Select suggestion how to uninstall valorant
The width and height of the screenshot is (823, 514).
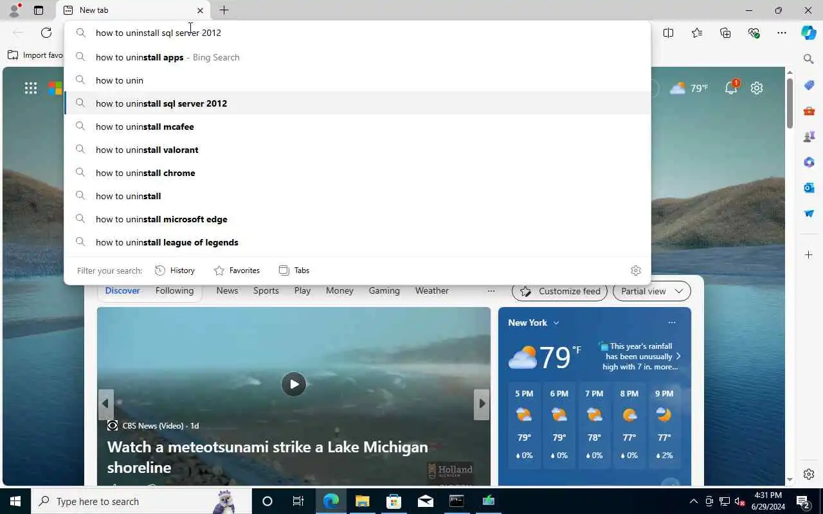pyautogui.click(x=357, y=150)
